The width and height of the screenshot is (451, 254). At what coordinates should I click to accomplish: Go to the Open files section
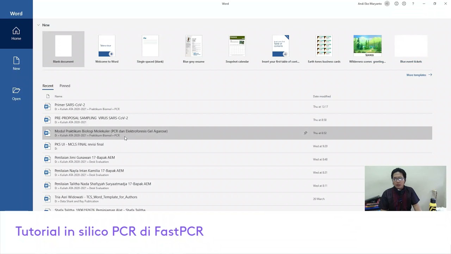[16, 94]
